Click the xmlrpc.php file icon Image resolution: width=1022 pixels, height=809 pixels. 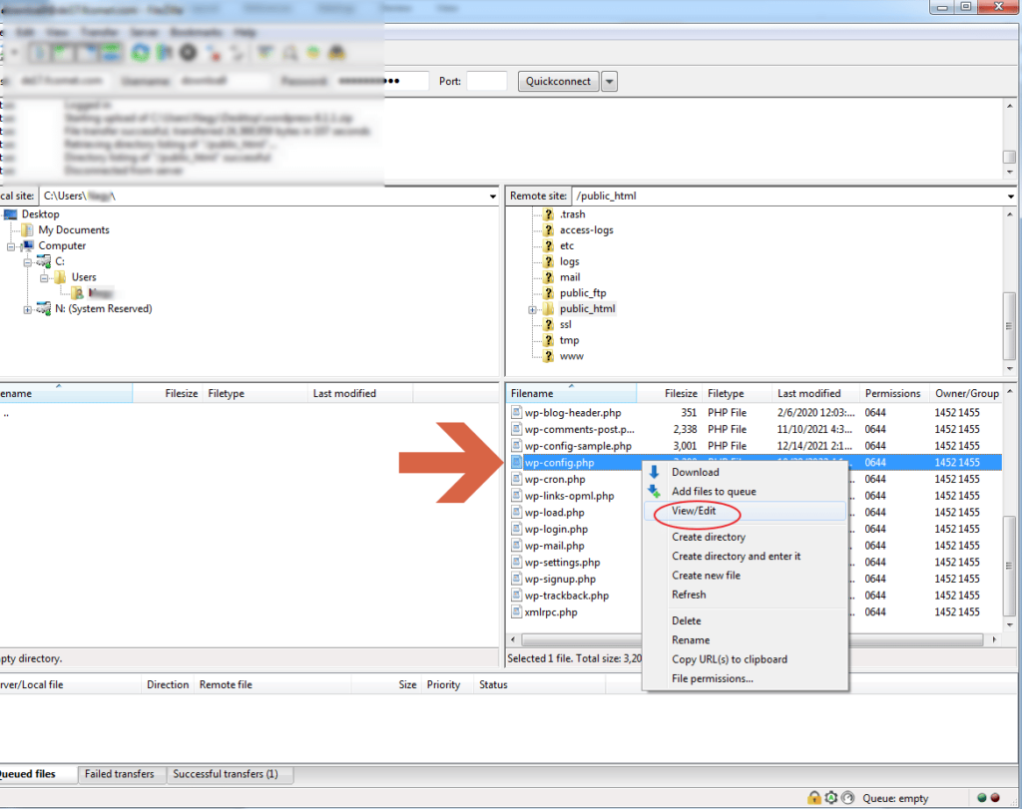pyautogui.click(x=516, y=611)
